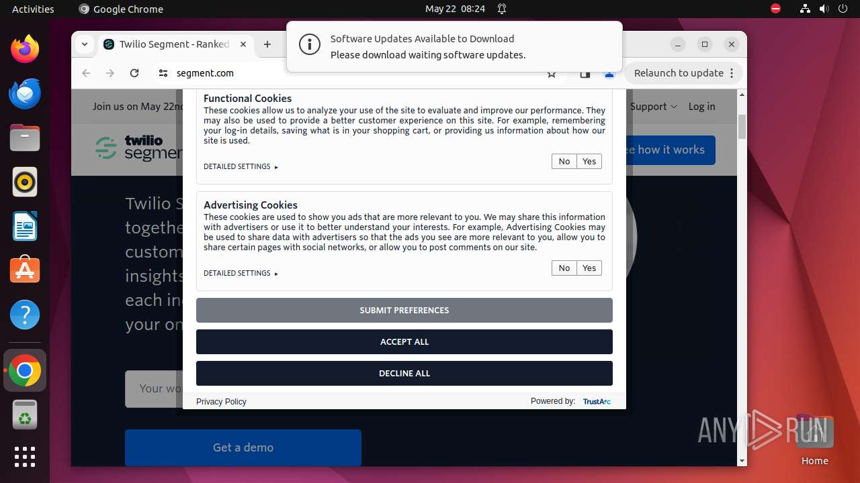The width and height of the screenshot is (860, 483).
Task: Open Activities overview
Action: pos(33,9)
